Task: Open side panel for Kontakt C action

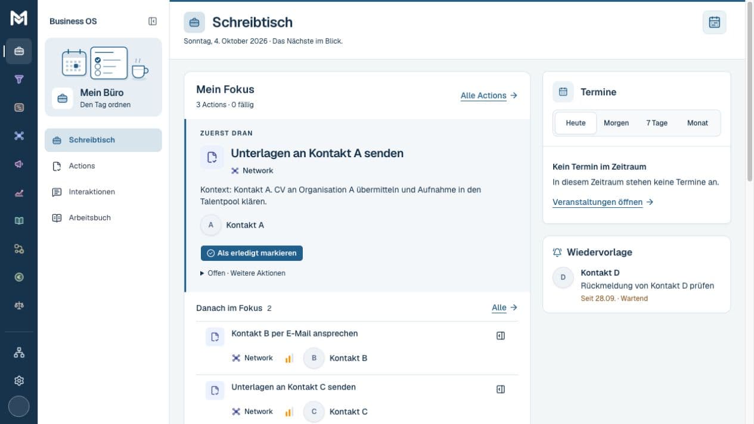Action: tap(501, 389)
